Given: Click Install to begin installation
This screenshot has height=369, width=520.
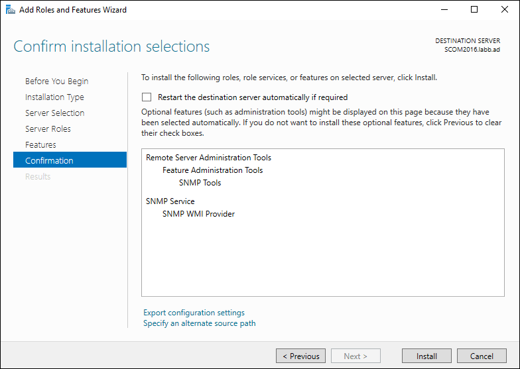Looking at the screenshot, I should pos(426,356).
